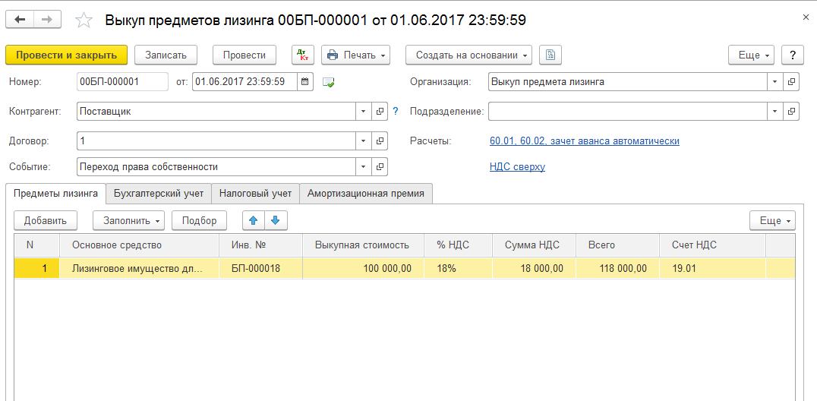Add document to favorites with the star icon
The height and width of the screenshot is (401, 817).
point(84,21)
